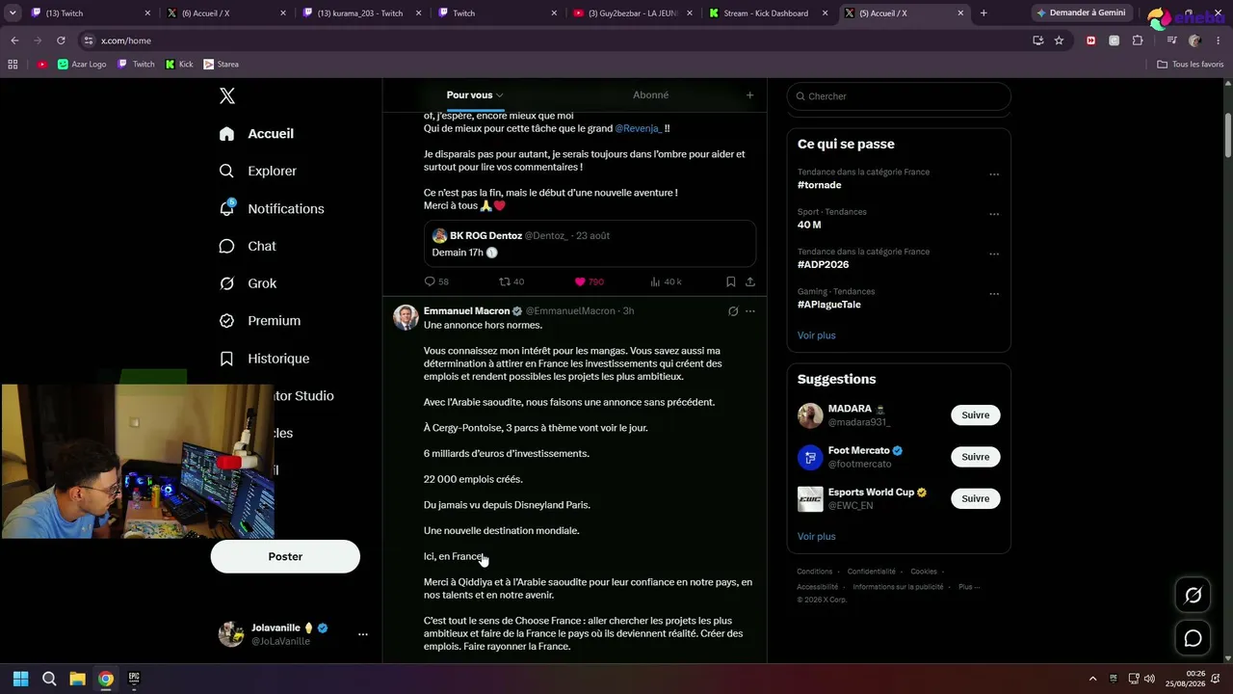Open Chrome tab search dropdown
The width and height of the screenshot is (1233, 694).
click(13, 13)
